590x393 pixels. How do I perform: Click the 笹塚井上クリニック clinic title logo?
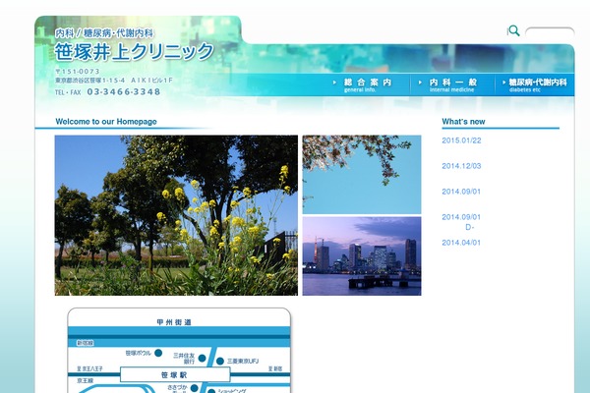135,51
